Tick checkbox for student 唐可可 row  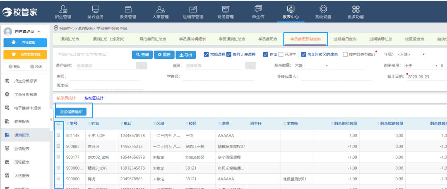point(58,146)
